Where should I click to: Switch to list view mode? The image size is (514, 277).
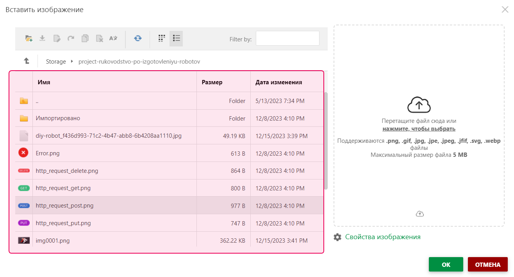click(176, 38)
